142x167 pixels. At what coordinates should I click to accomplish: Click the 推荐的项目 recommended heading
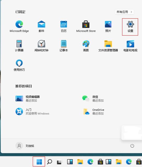[24, 86]
